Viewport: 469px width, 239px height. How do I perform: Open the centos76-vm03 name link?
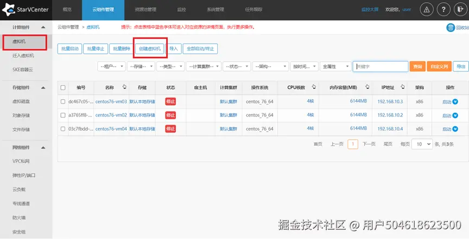111,101
